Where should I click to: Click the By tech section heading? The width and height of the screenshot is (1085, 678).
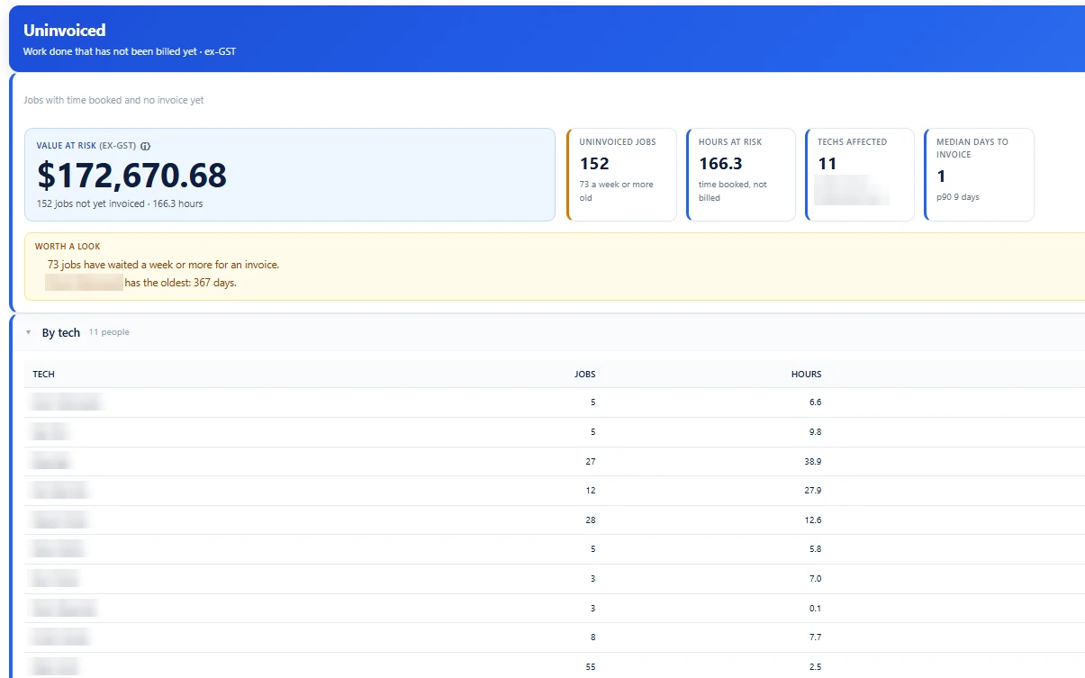(61, 332)
